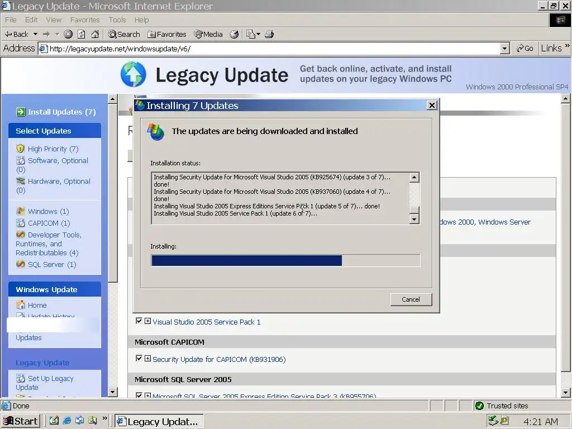Click the address bar URL field

pyautogui.click(x=270, y=49)
